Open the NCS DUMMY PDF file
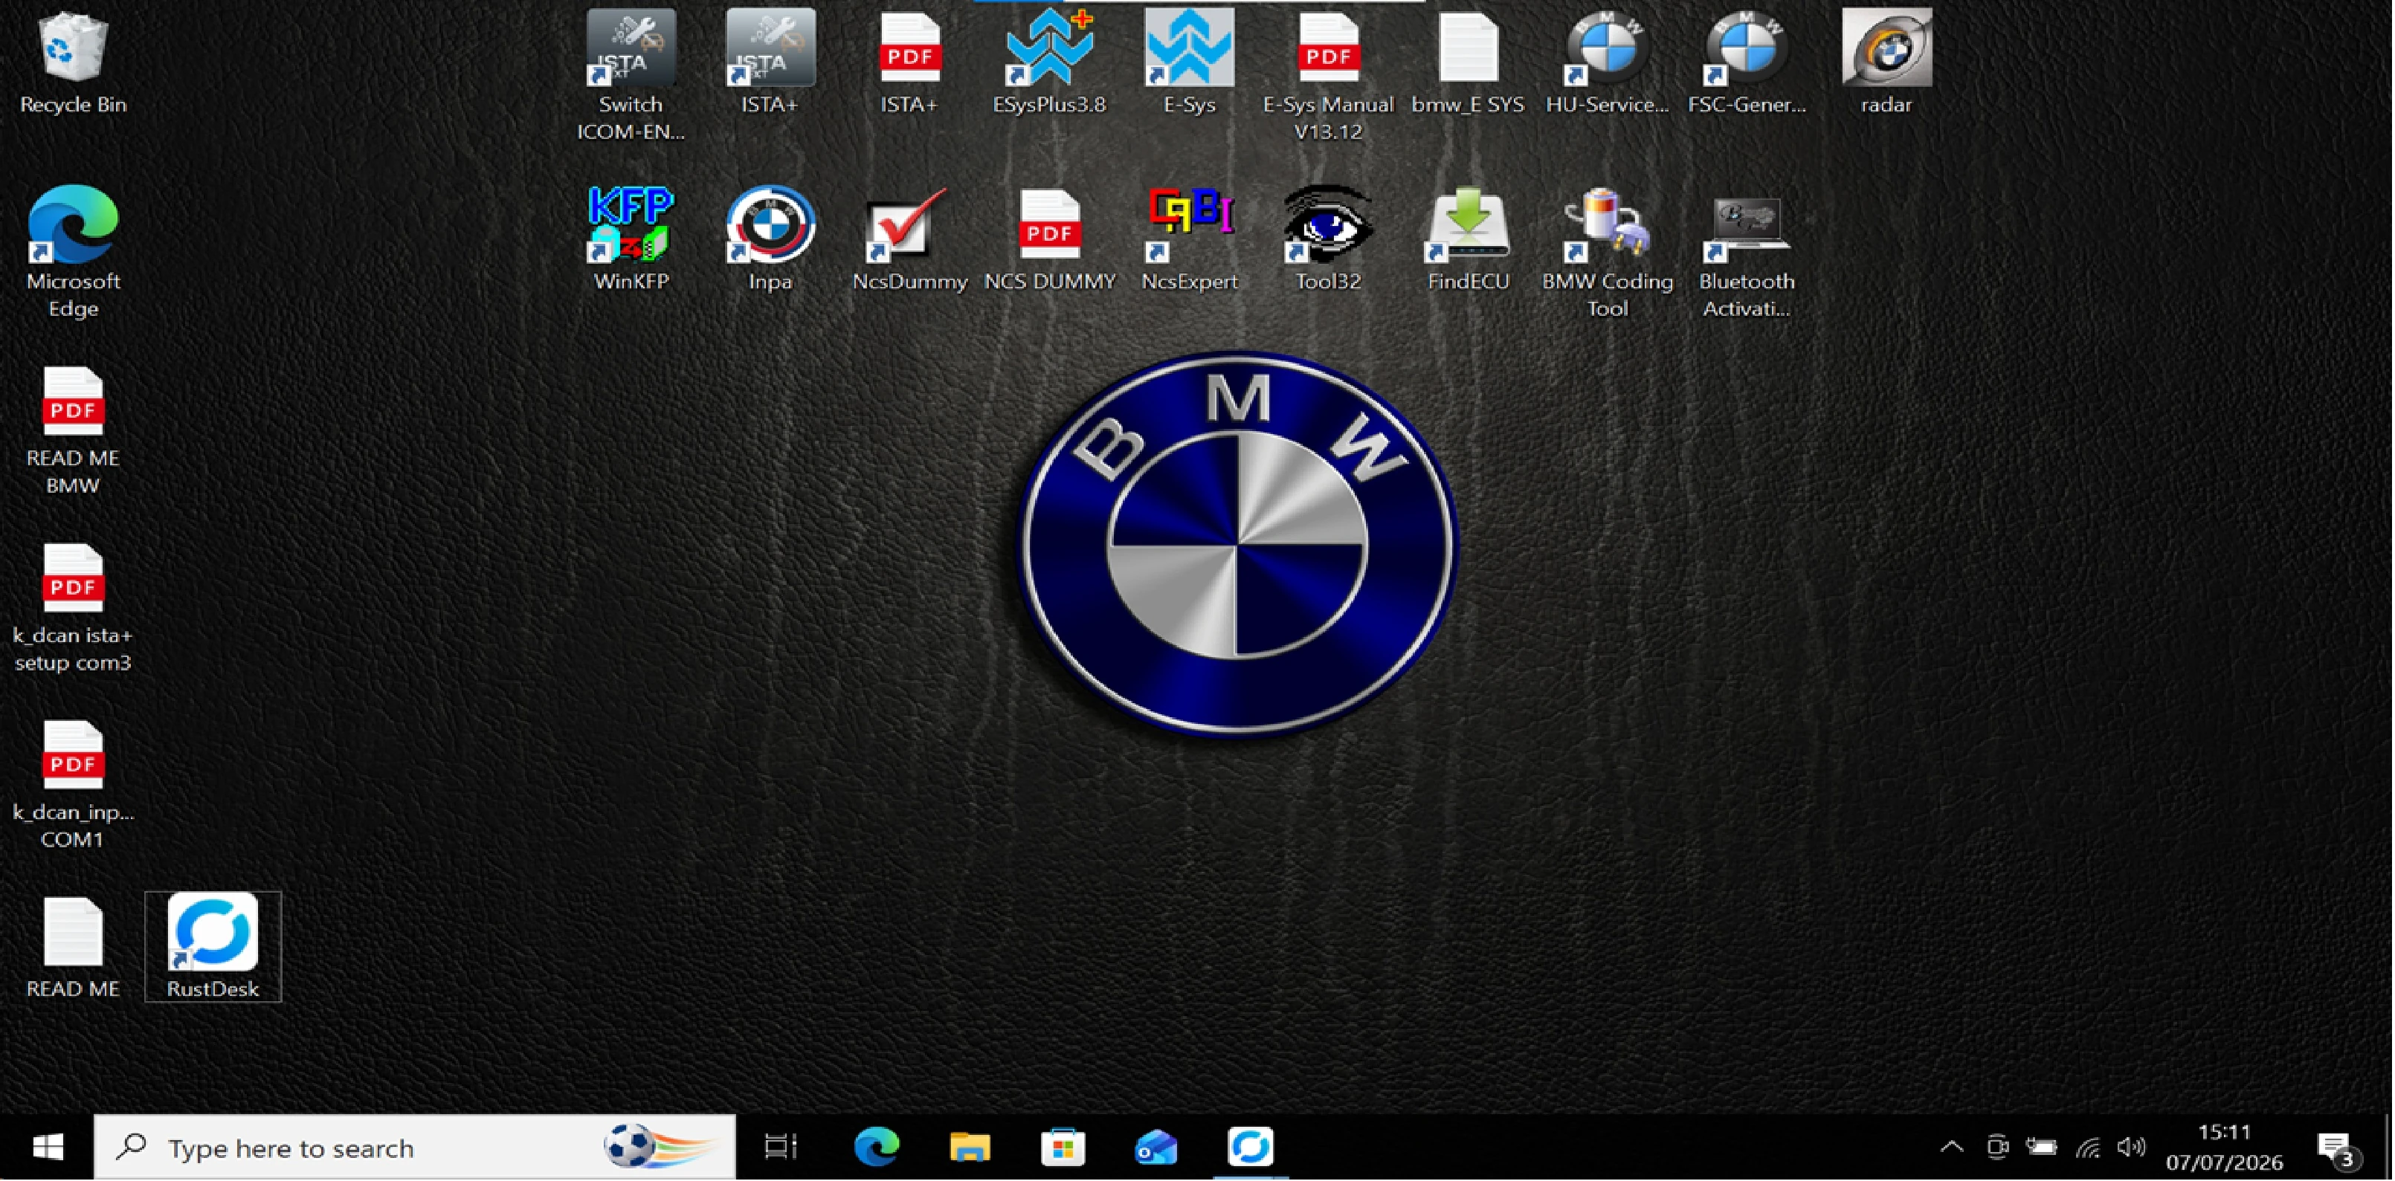Viewport: 2395px width, 1181px height. 1050,240
